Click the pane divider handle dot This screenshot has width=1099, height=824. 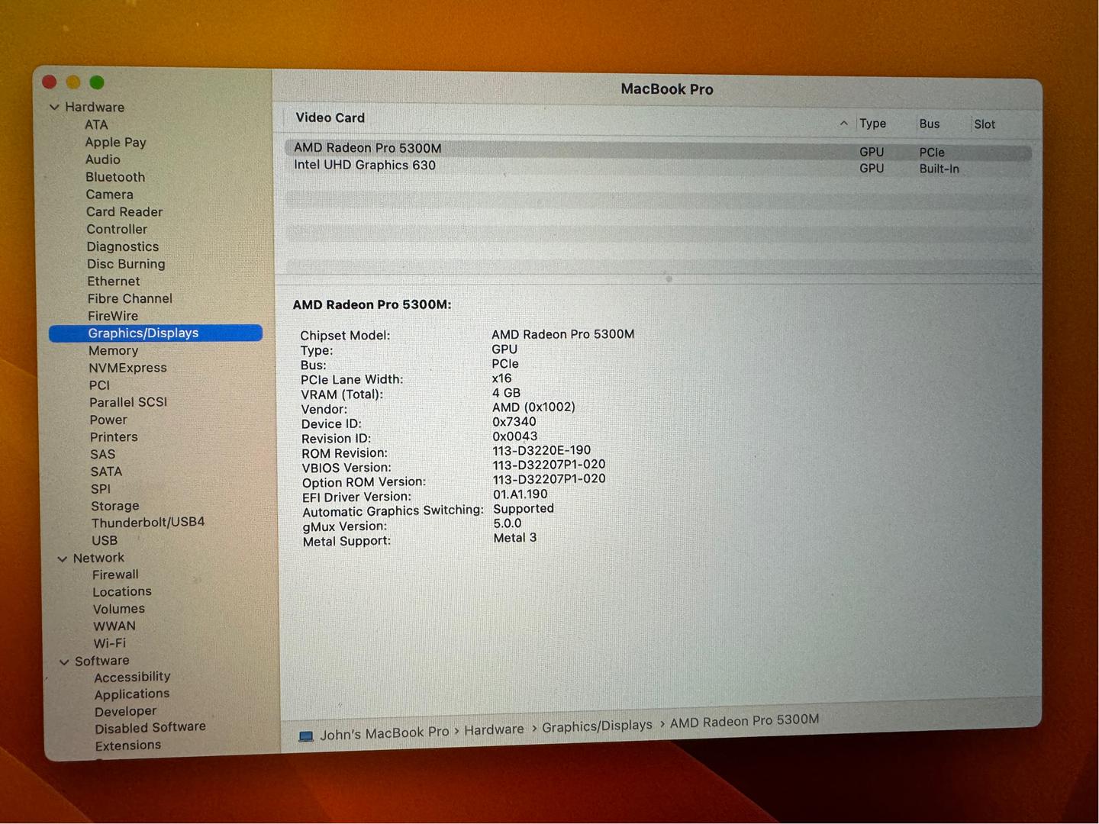pyautogui.click(x=669, y=279)
